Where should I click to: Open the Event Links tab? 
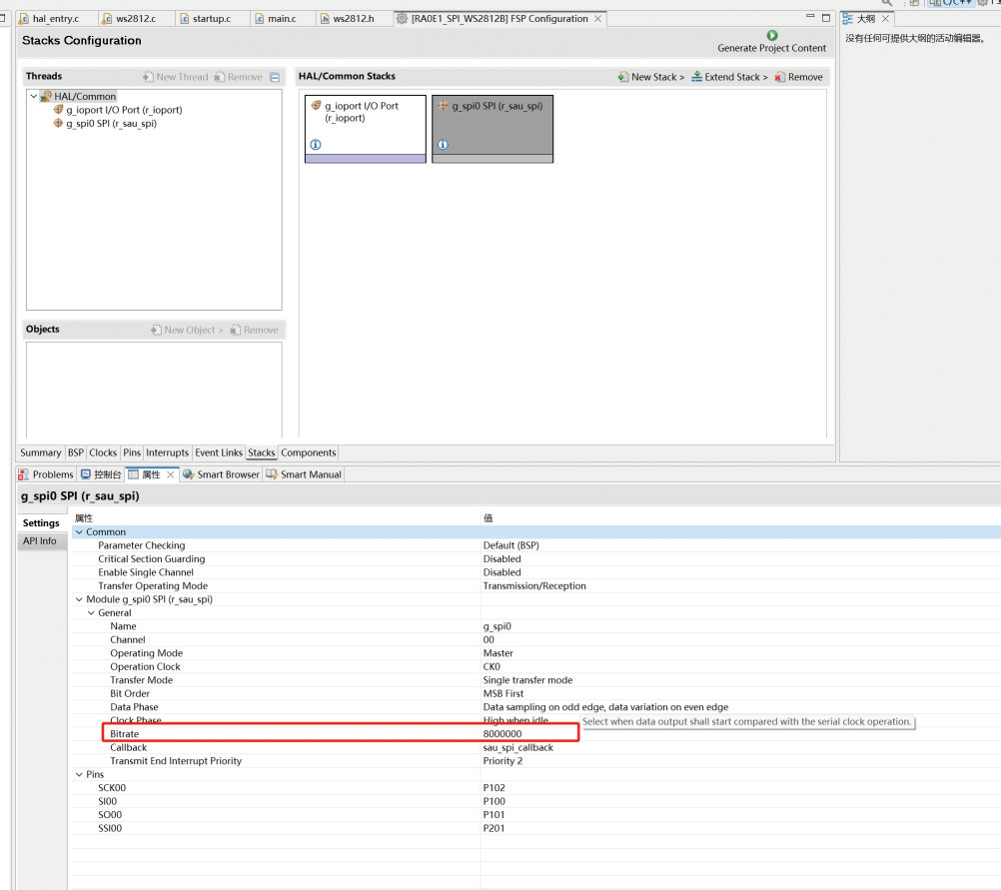[x=219, y=452]
